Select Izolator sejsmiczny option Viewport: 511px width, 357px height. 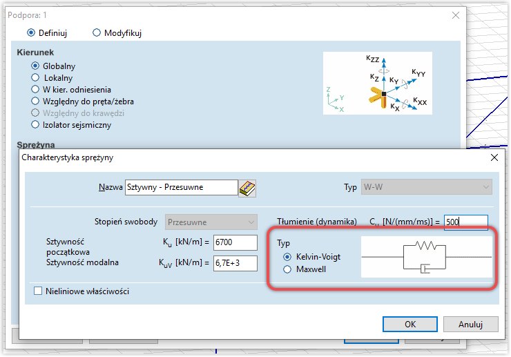(x=35, y=124)
